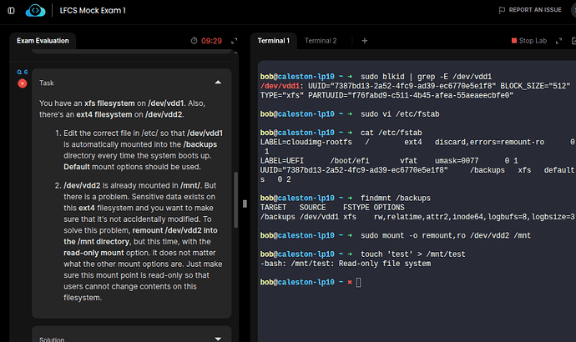Click the flag icon beside Report an Issue

[501, 10]
